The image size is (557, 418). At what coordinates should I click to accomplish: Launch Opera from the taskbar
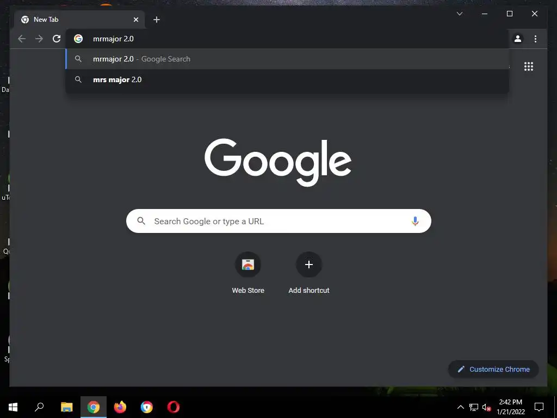click(174, 407)
